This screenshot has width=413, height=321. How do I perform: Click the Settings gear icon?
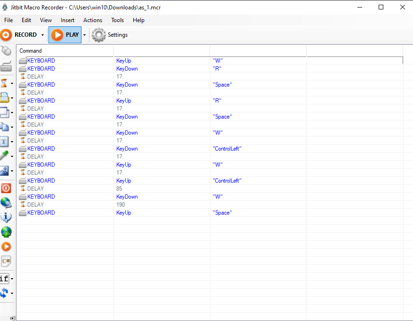(x=99, y=35)
